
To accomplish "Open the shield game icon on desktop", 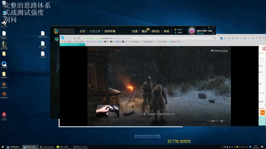I will [x=4, y=85].
